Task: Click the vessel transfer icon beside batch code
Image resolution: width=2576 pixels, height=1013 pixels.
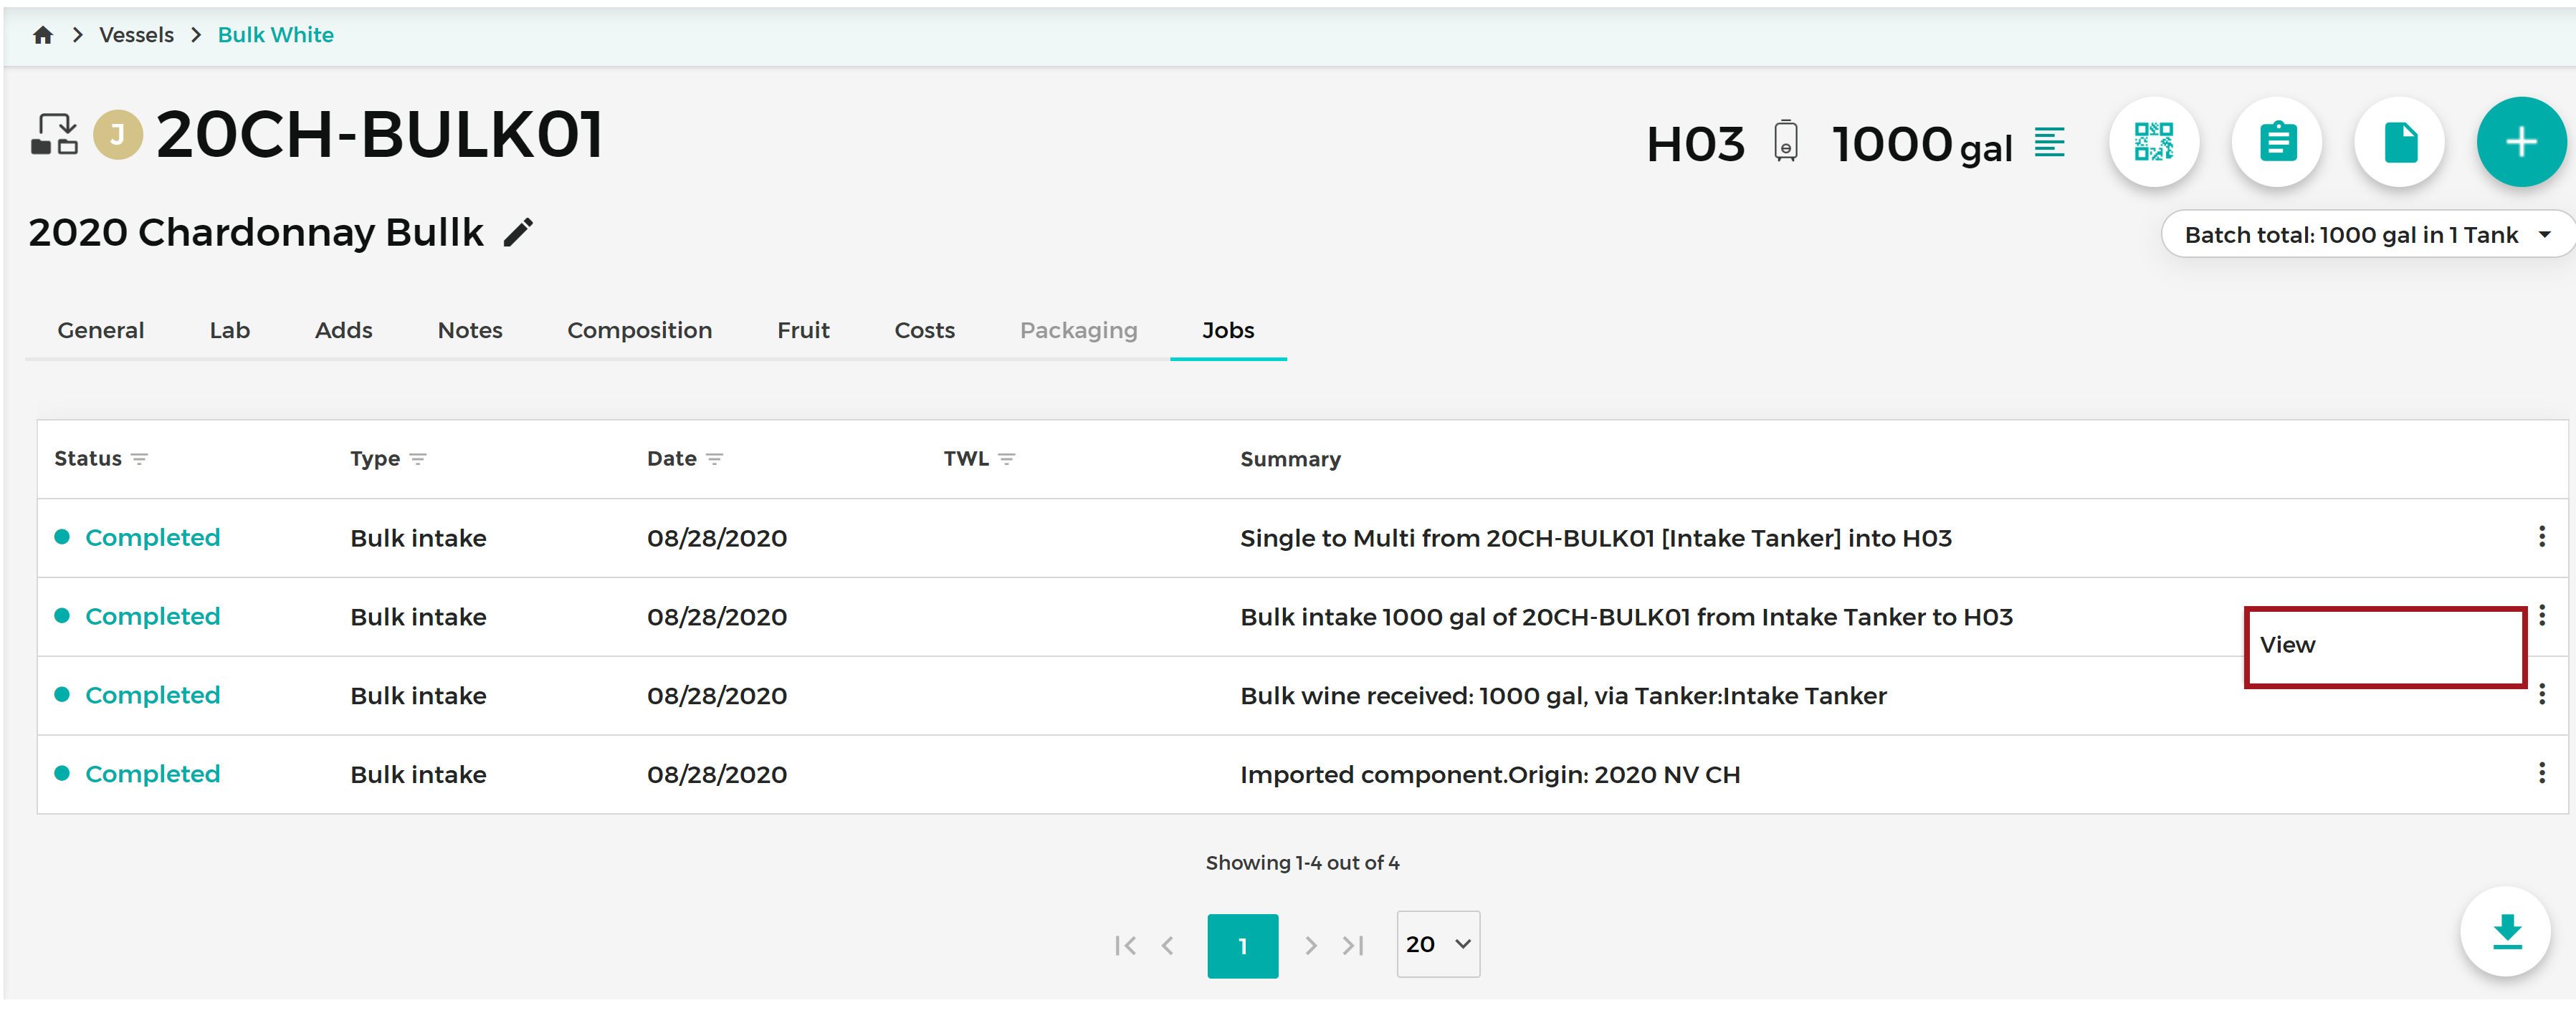Action: click(x=54, y=134)
